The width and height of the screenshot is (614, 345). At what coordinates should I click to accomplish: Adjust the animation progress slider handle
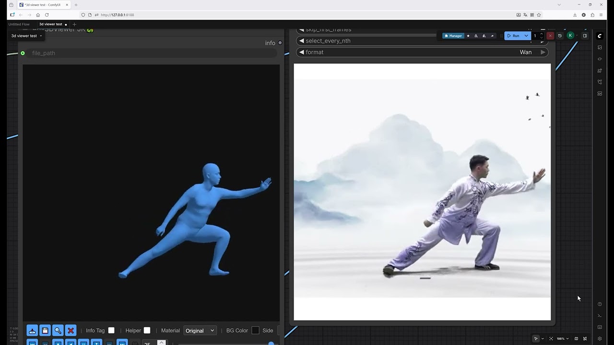[x=271, y=343]
